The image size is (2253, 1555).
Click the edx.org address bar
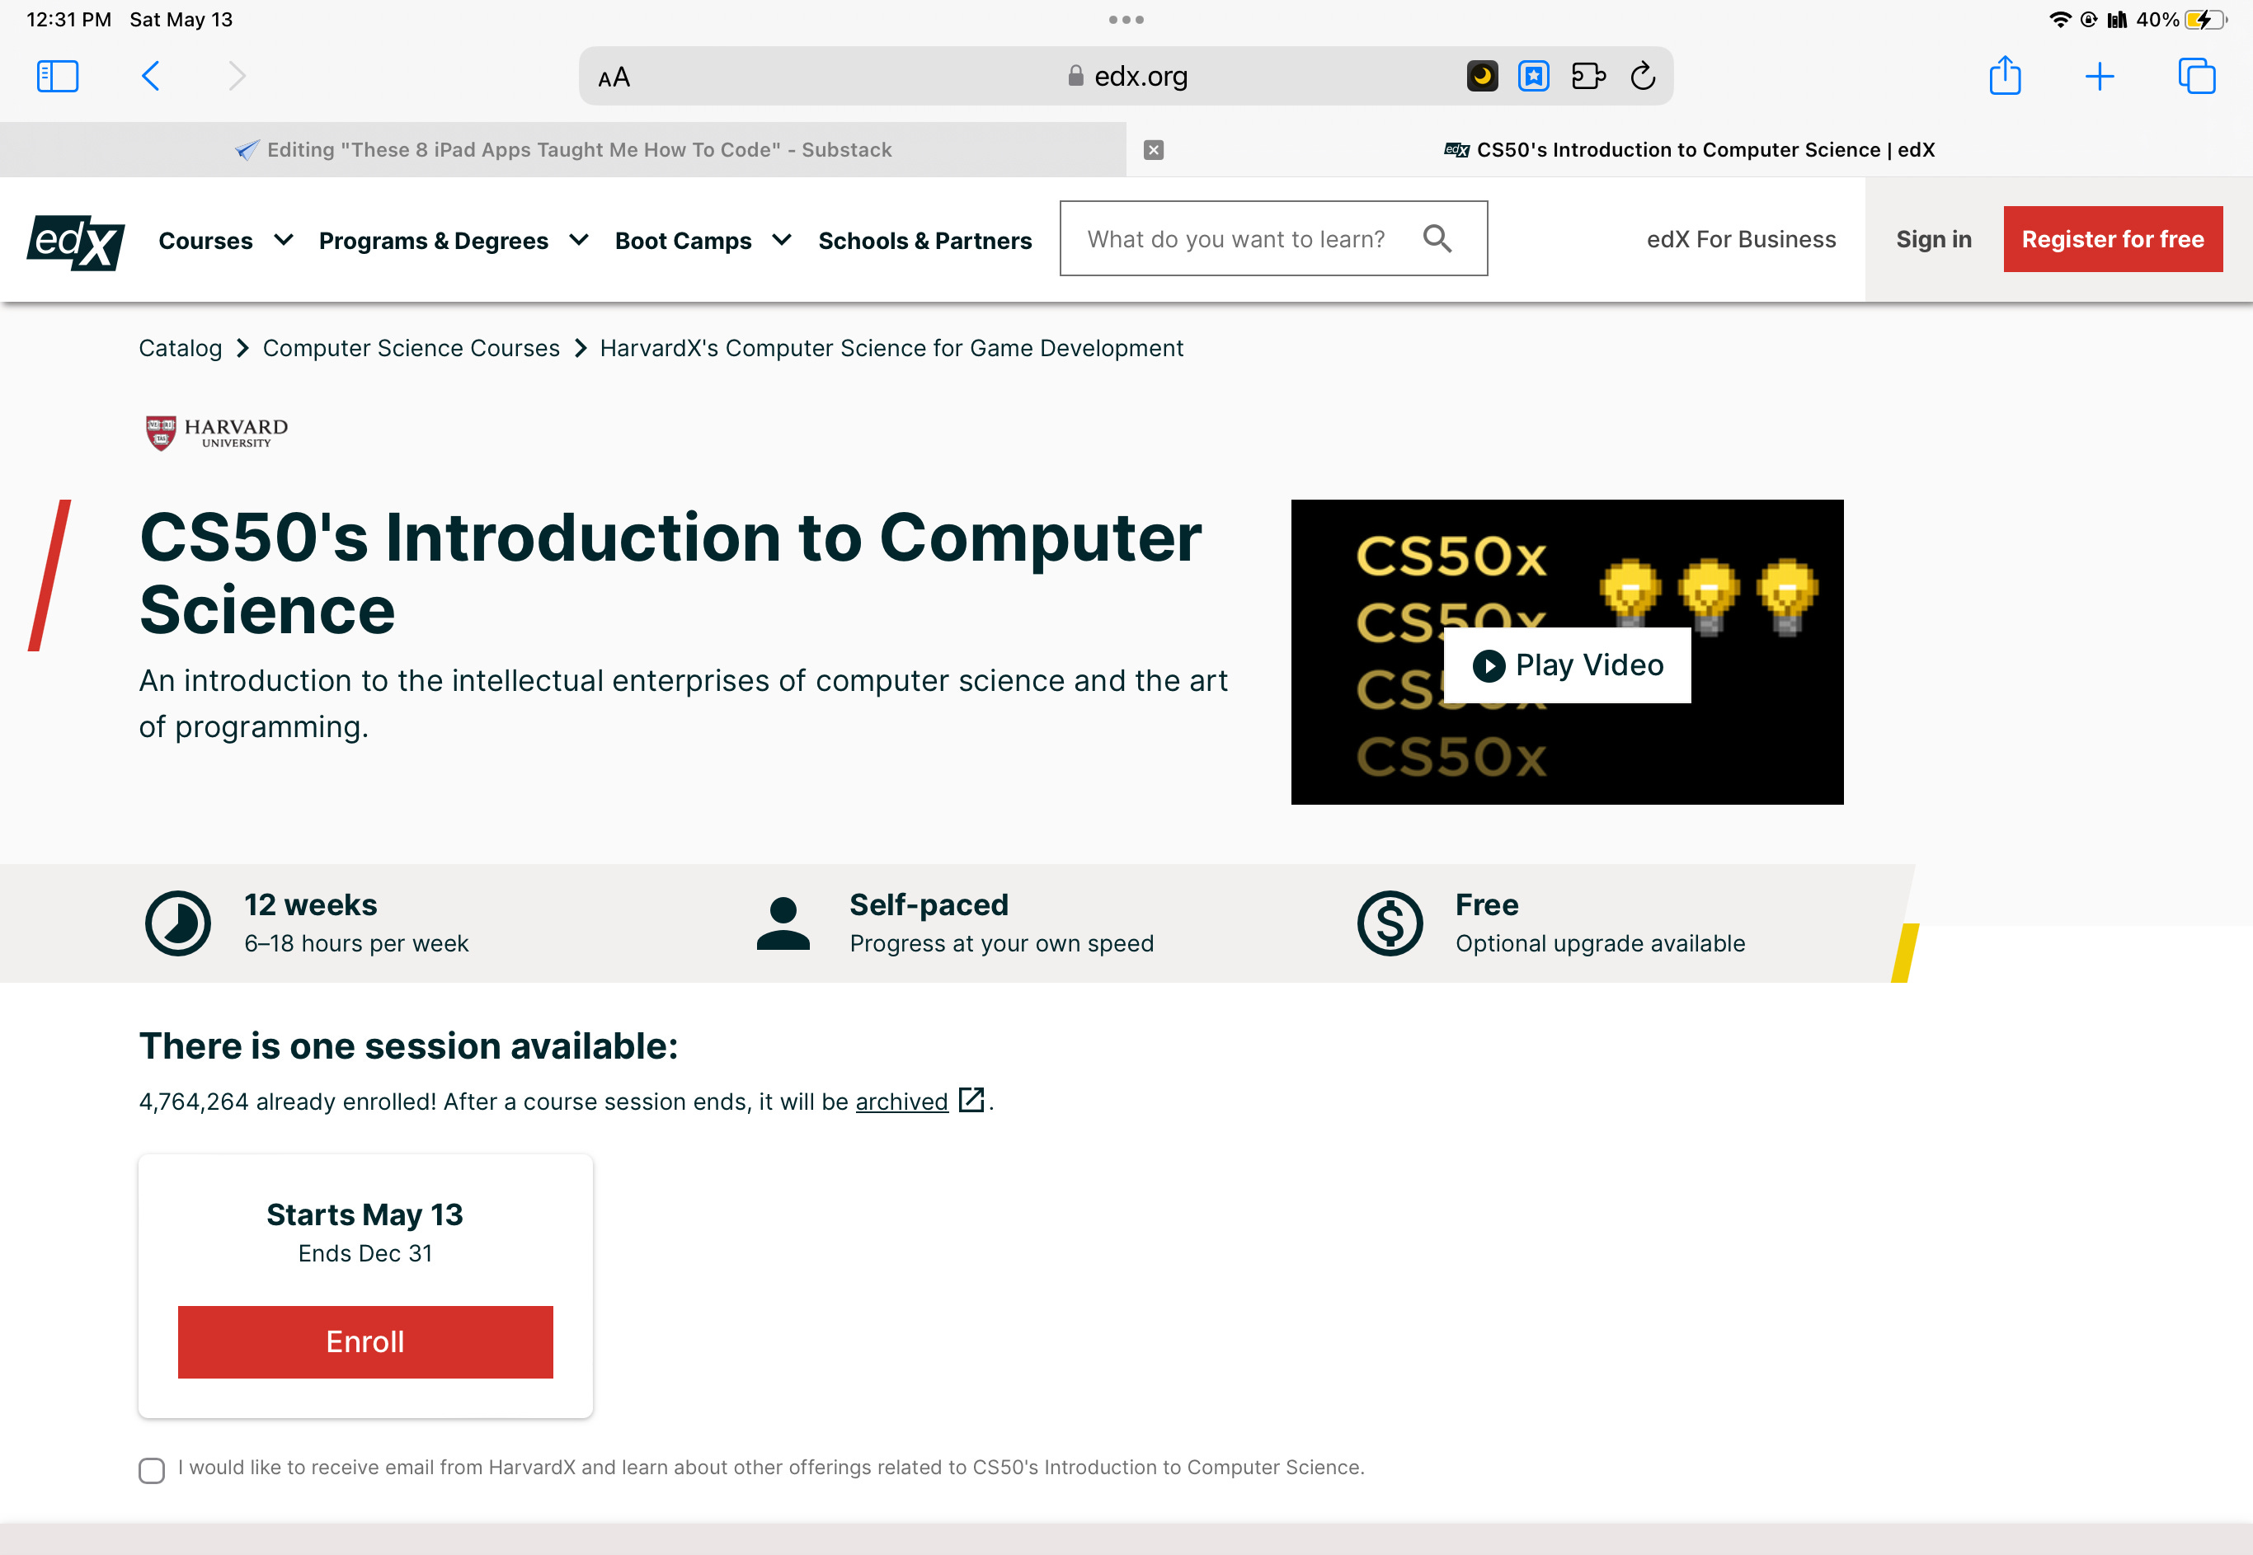pos(1126,76)
